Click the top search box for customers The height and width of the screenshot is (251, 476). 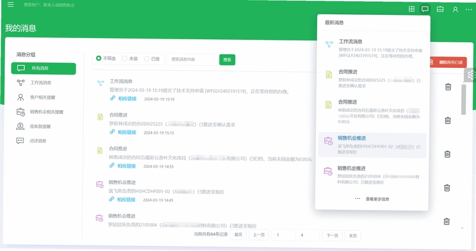(49, 5)
